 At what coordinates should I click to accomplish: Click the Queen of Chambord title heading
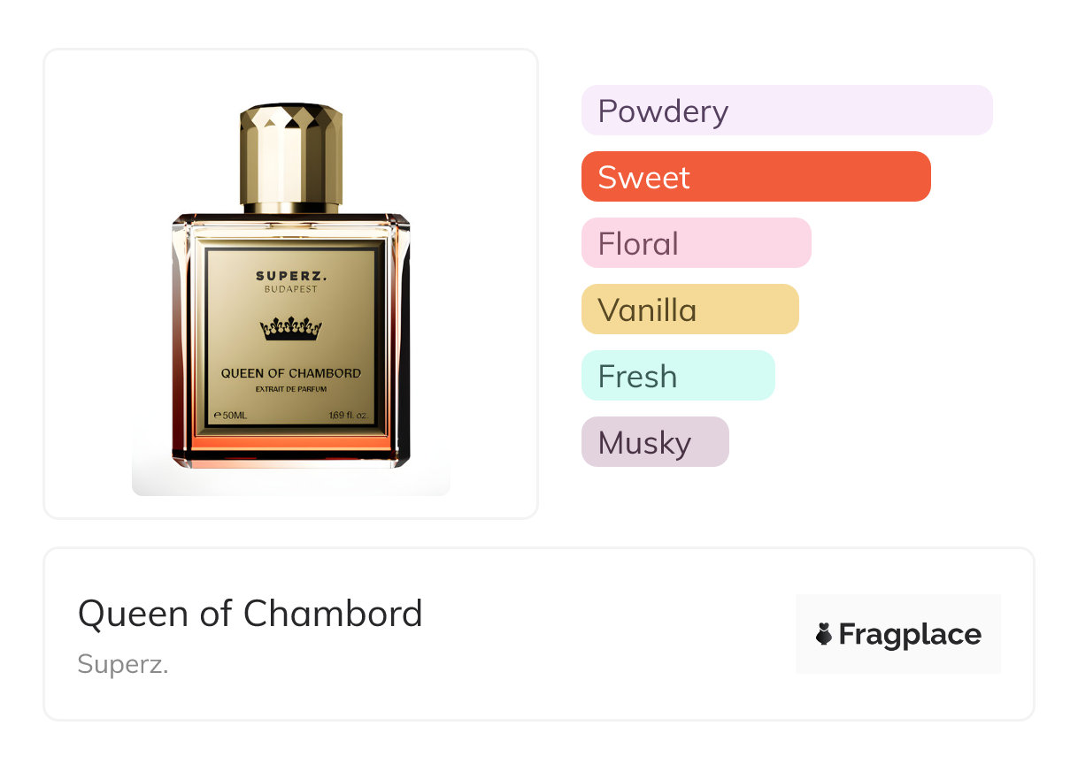pyautogui.click(x=250, y=613)
